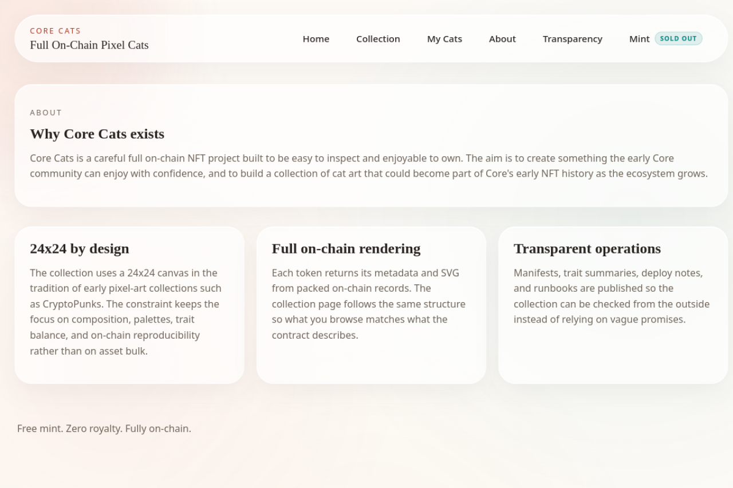Click the Transparent operations heading
The image size is (733, 488).
[587, 249]
